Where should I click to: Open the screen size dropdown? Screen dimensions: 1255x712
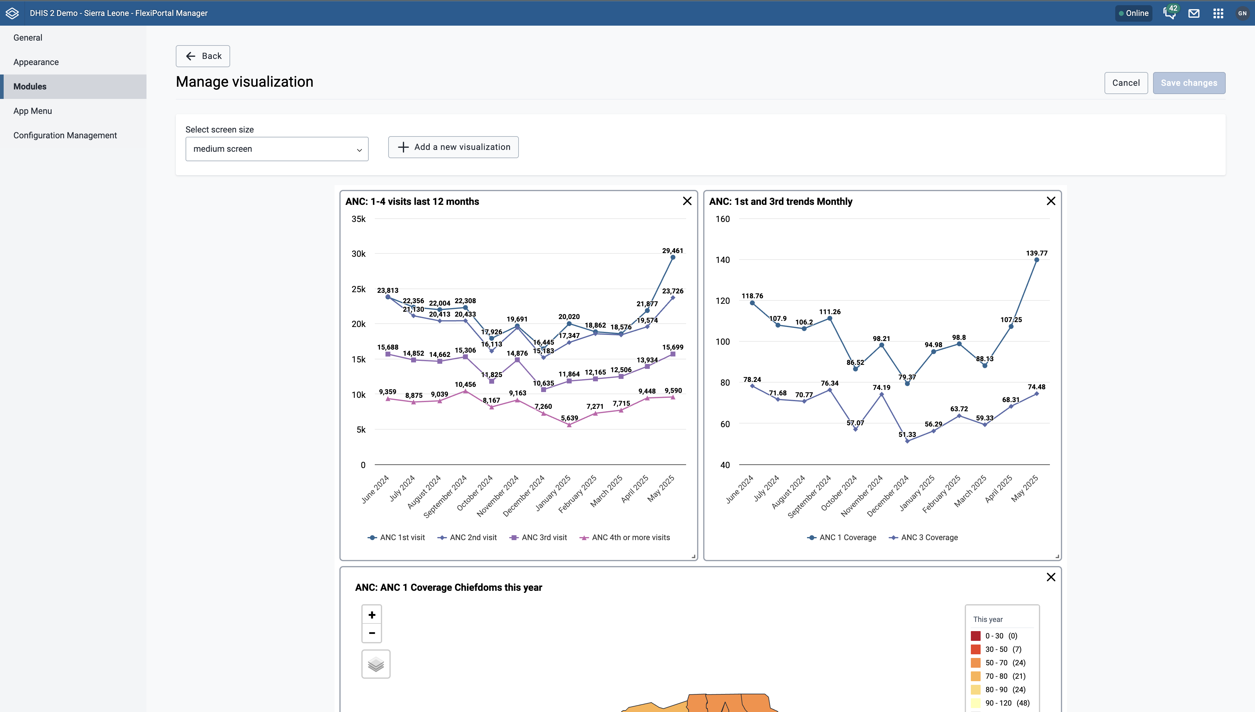(277, 149)
